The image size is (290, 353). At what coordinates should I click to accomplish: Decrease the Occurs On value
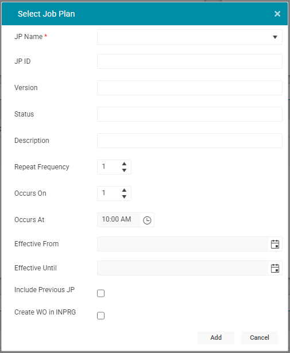[x=124, y=196]
